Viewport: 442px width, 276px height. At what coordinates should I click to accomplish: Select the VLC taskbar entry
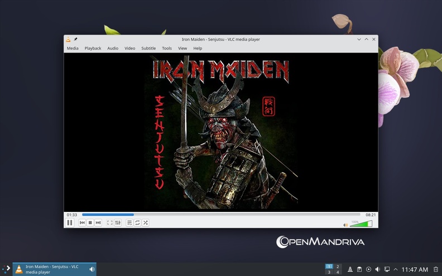54,269
